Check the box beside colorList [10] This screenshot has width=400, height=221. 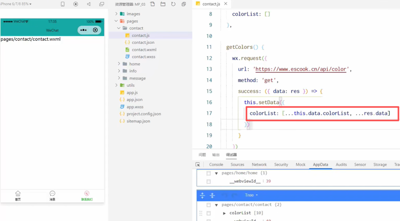pos(208,213)
